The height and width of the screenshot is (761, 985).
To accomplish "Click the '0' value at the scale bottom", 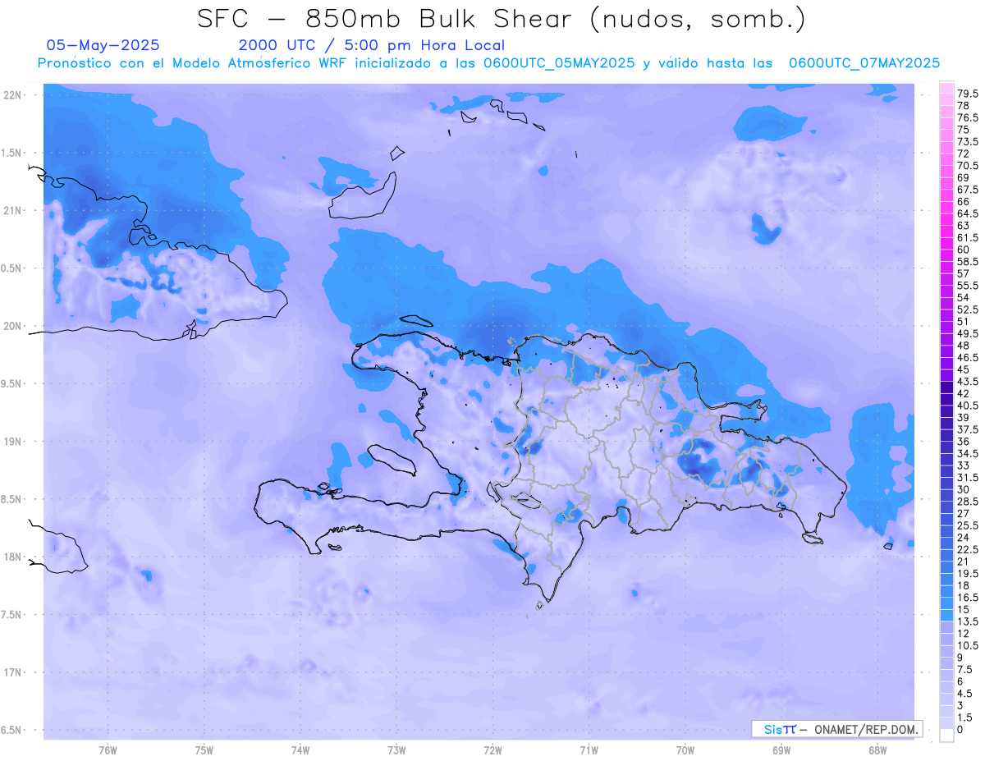I will click(960, 729).
